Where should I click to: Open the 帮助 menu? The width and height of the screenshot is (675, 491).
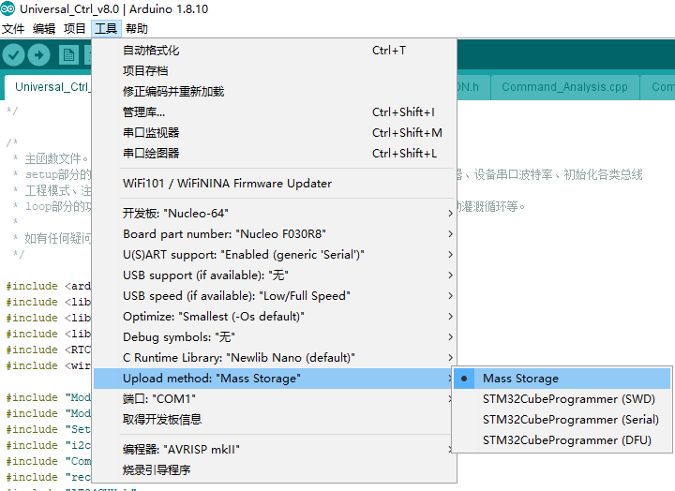[137, 29]
